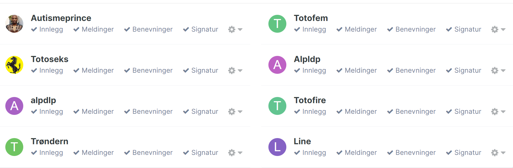Click Trøndern's gear settings icon
Image resolution: width=513 pixels, height=168 pixels.
click(x=231, y=153)
